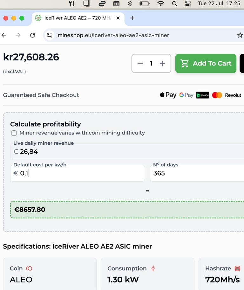
Task: Click the browser back arrow
Action: pyautogui.click(x=4, y=35)
